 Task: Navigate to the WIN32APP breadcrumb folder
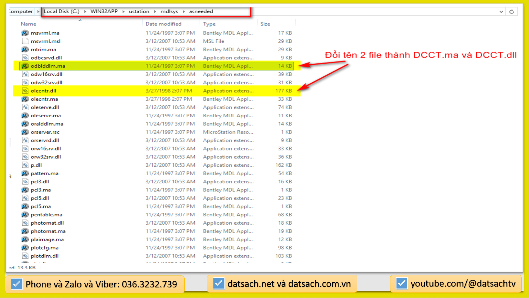pos(104,11)
